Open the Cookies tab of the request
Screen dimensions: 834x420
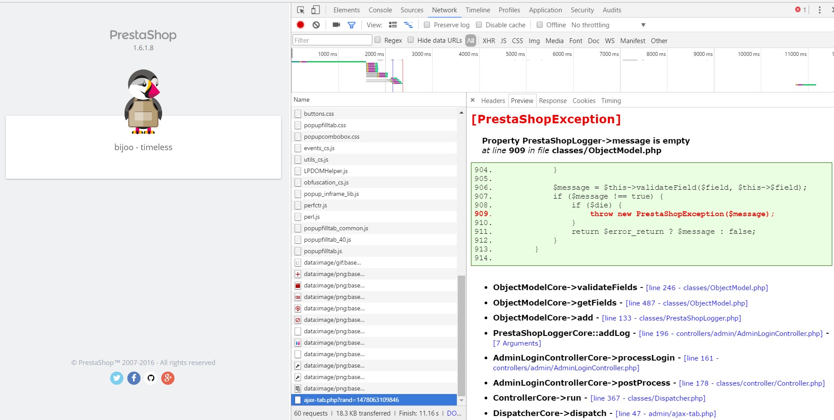584,100
